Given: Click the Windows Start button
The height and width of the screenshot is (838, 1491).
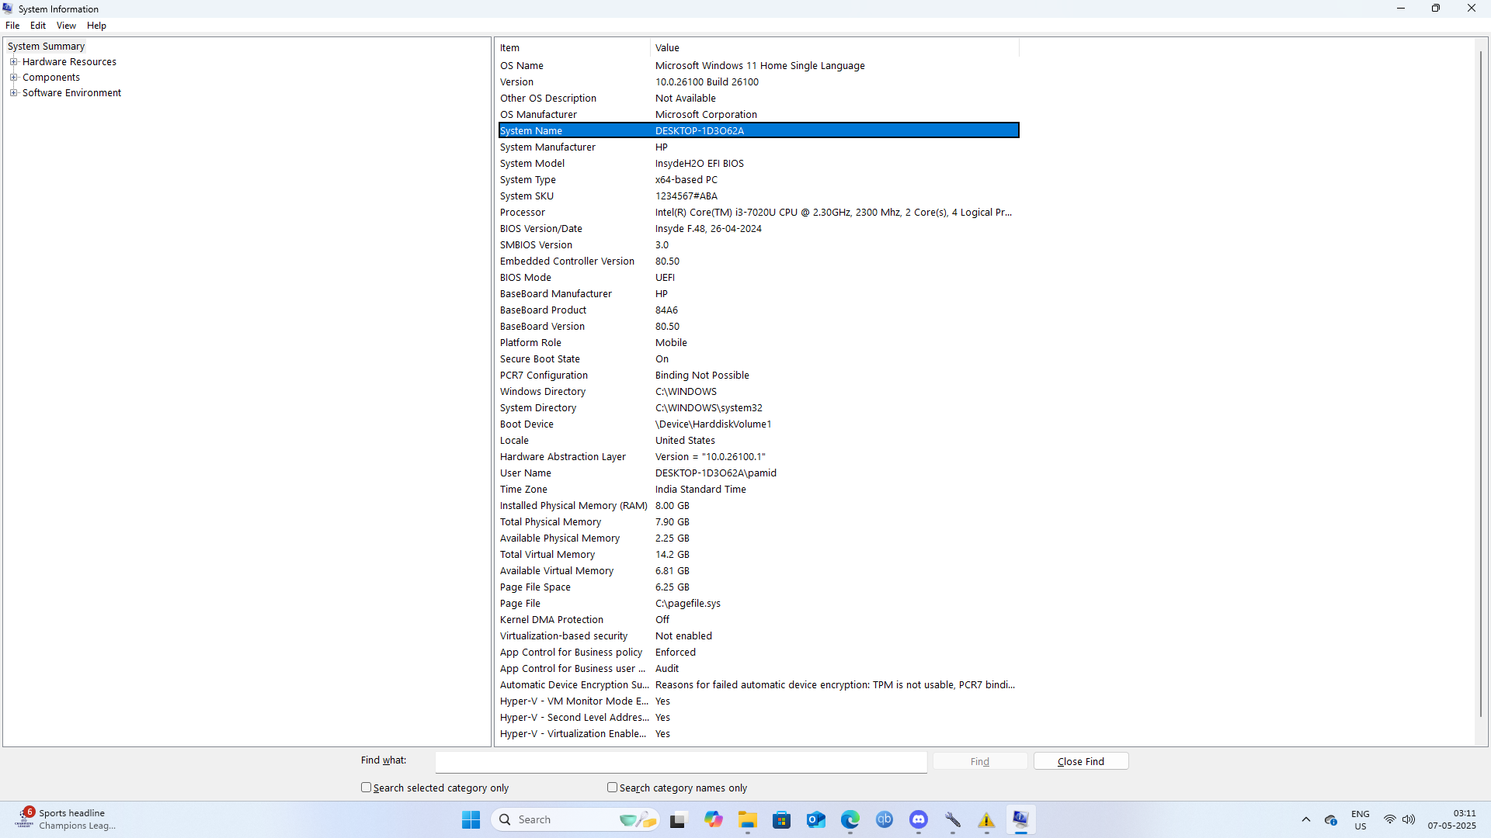Looking at the screenshot, I should (x=471, y=819).
